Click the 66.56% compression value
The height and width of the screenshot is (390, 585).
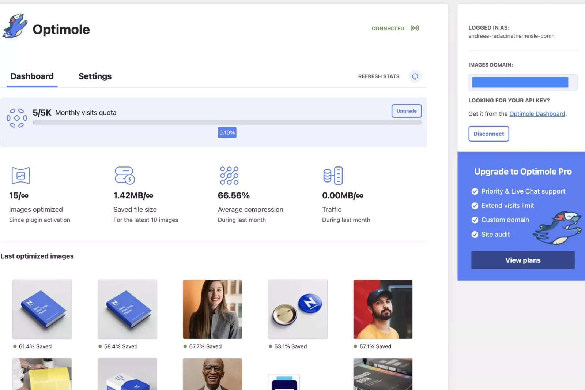234,195
